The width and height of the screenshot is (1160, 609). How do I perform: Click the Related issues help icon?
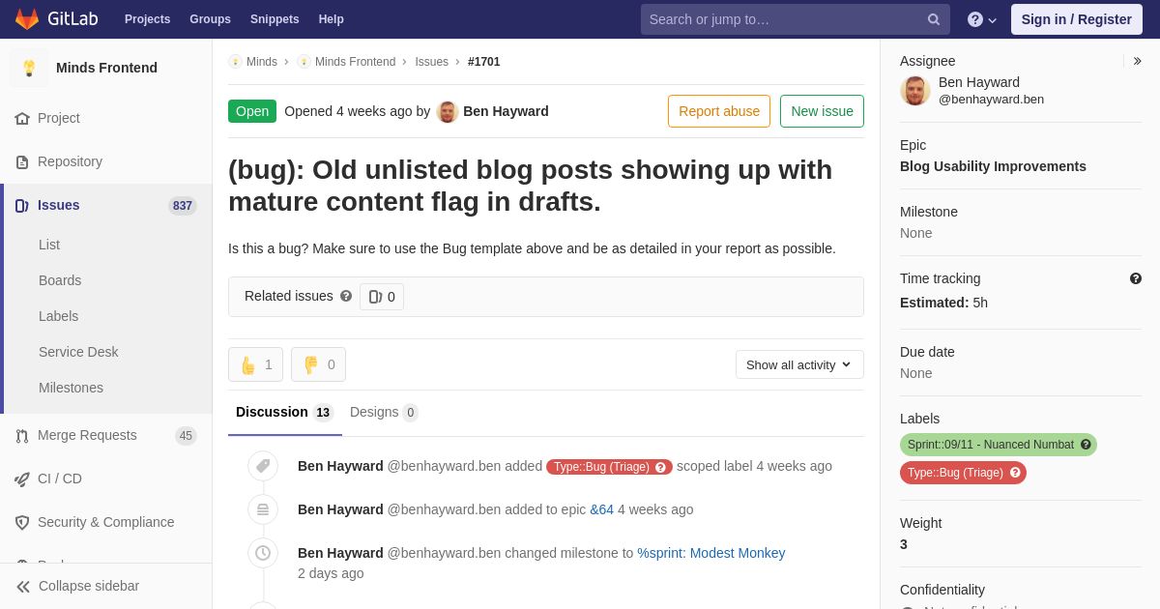pos(346,296)
